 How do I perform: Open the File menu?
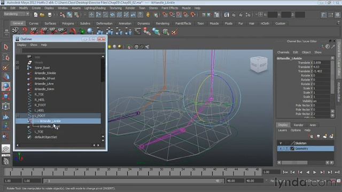pos(4,8)
